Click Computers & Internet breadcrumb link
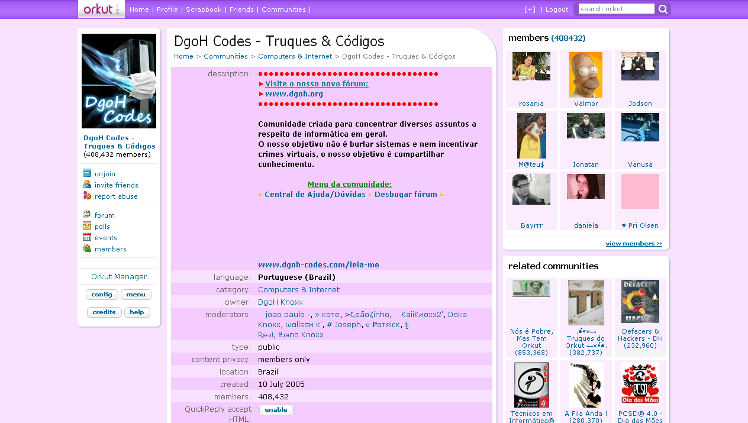The height and width of the screenshot is (423, 748). coord(295,56)
